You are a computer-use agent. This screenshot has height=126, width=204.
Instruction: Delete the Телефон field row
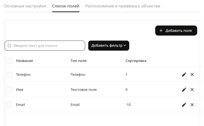click(192, 75)
